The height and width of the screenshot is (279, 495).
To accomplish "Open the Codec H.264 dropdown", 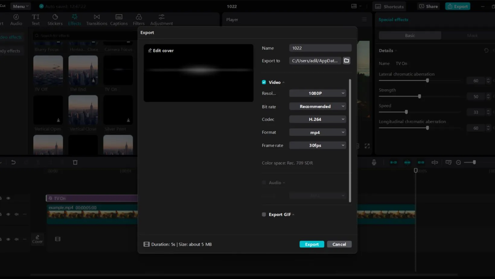I will pos(318,119).
